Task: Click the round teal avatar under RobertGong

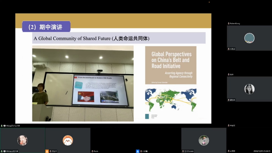Action: [249, 38]
